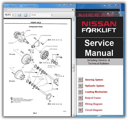Close the back Nissan window
The image size is (128, 120).
(116, 5)
